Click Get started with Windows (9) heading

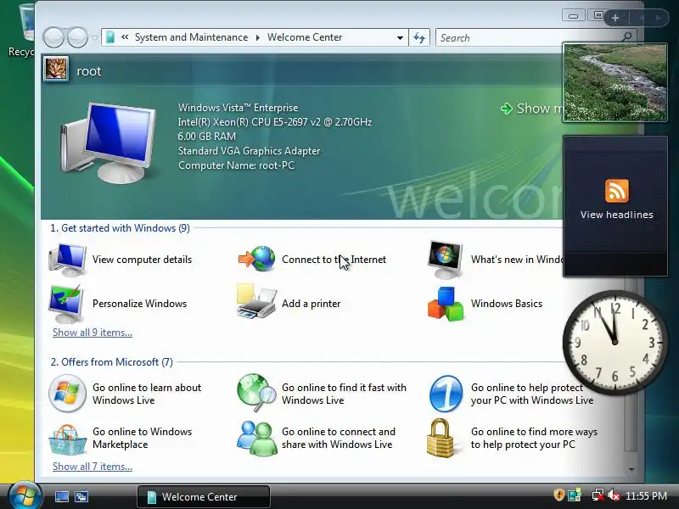coord(120,228)
